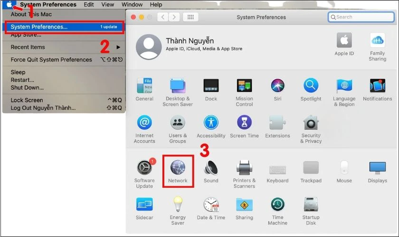Viewport: 399px width, 237px height.
Task: Open Printers & Scanners pane
Action: click(x=244, y=174)
